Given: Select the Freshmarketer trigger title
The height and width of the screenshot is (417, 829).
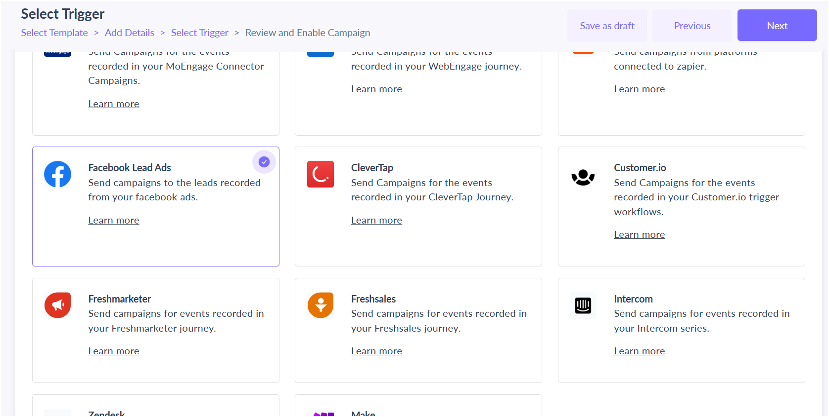Looking at the screenshot, I should click(x=120, y=299).
